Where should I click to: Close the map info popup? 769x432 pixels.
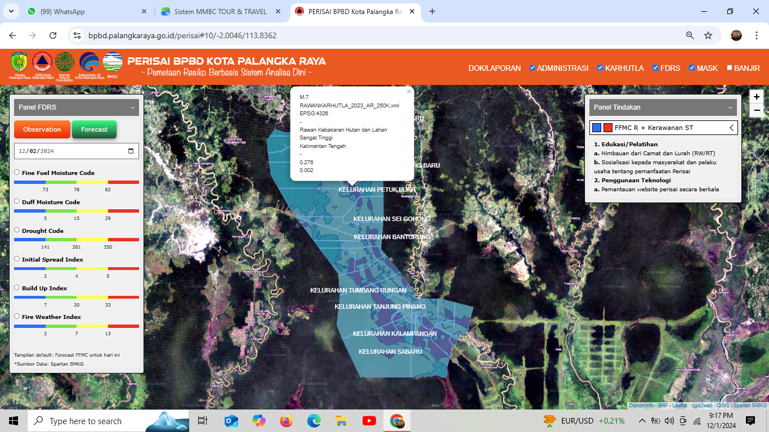point(409,91)
